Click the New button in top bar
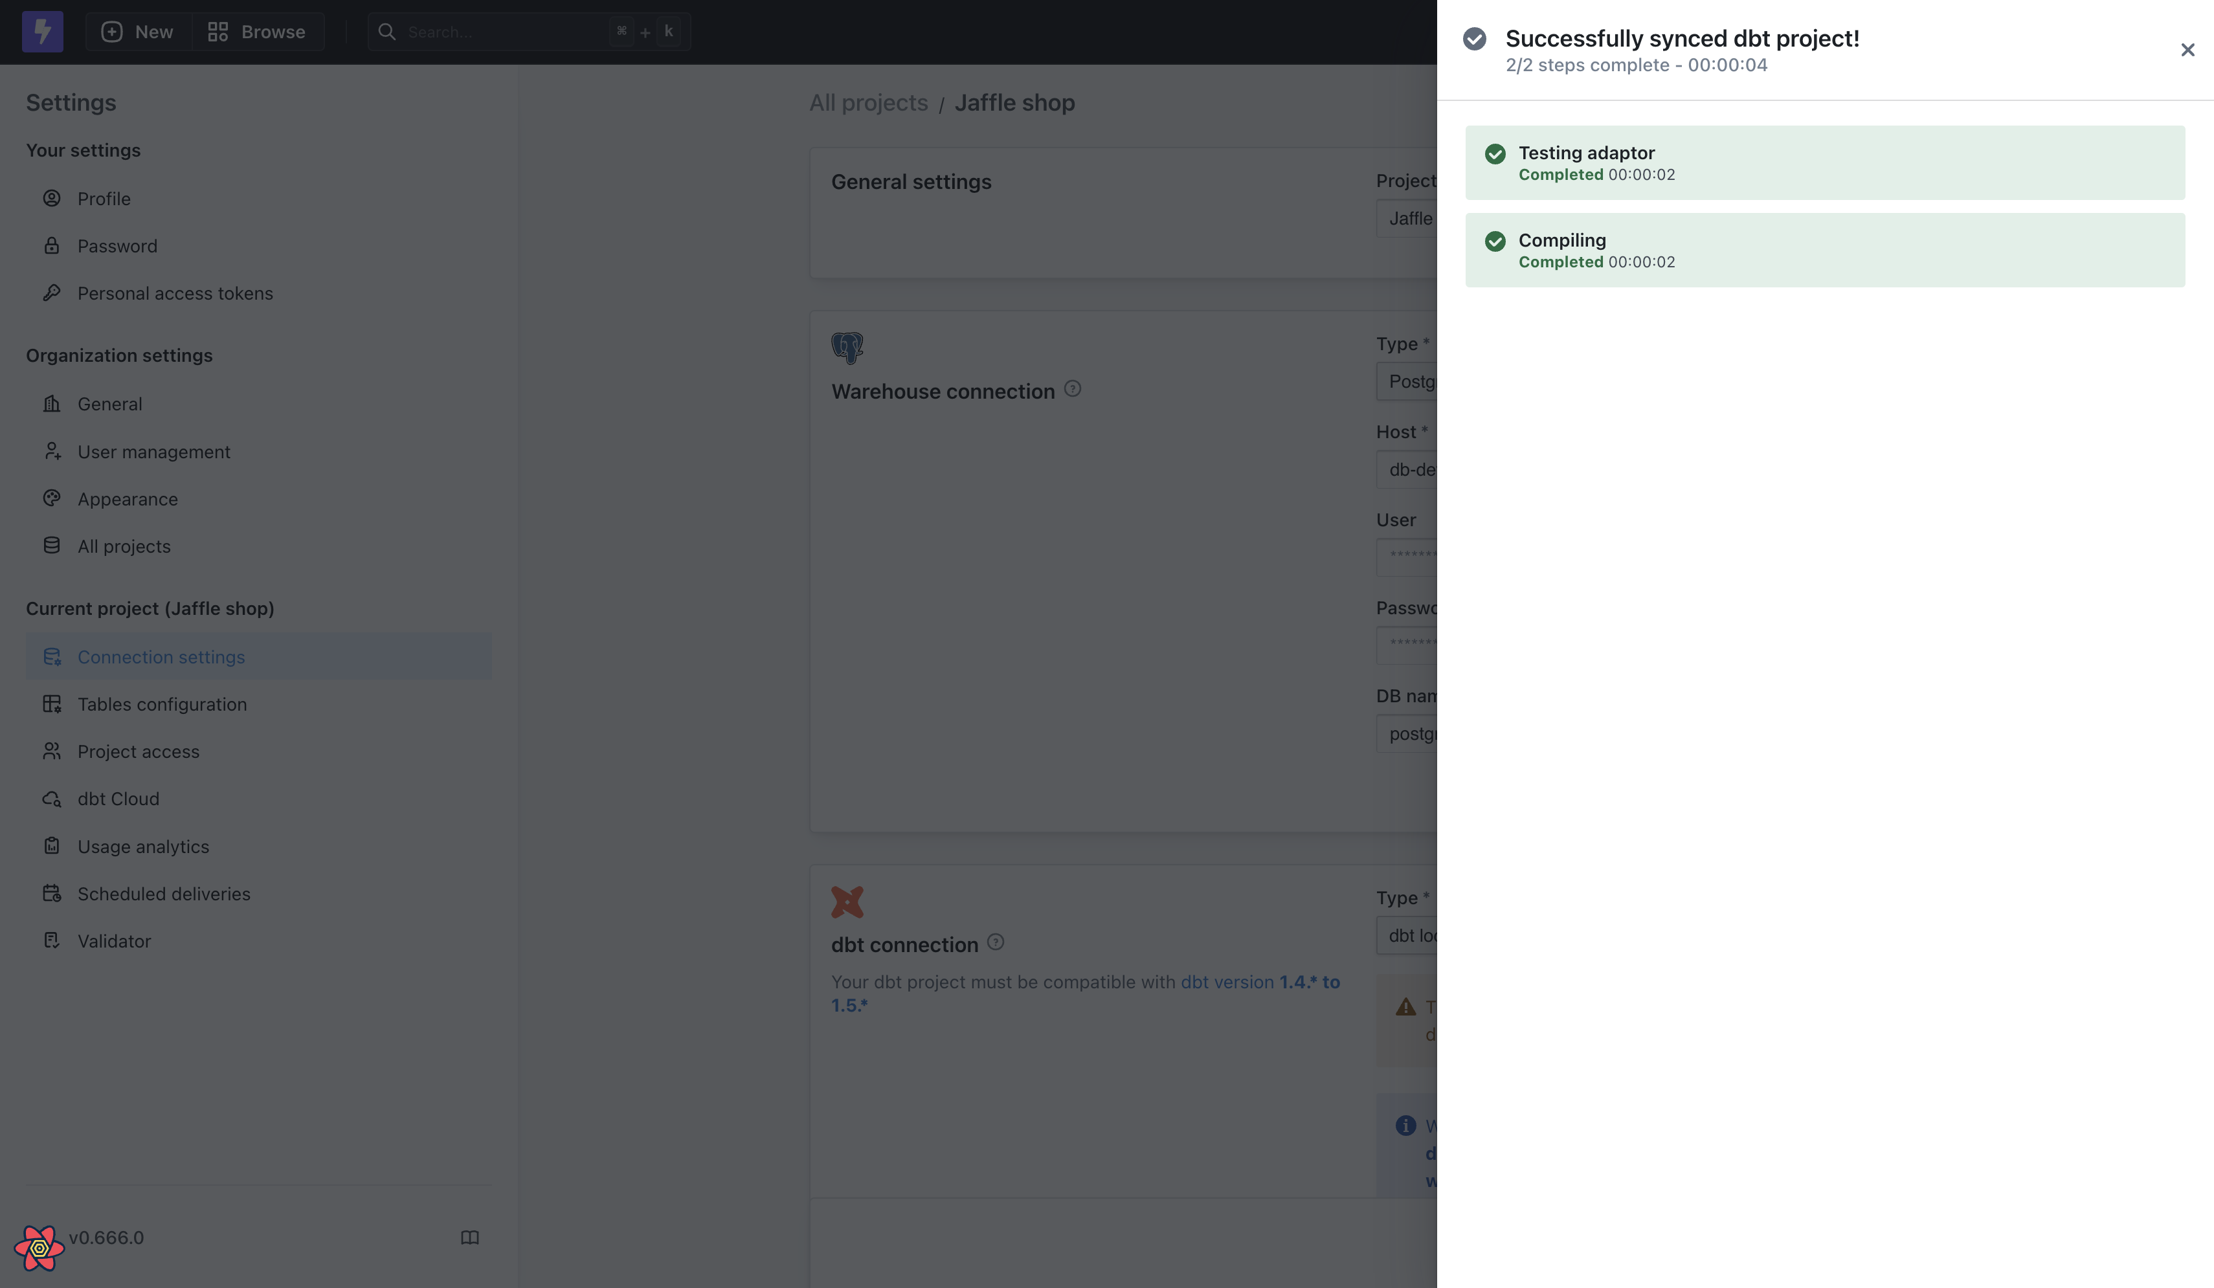This screenshot has height=1288, width=2214. tap(137, 32)
